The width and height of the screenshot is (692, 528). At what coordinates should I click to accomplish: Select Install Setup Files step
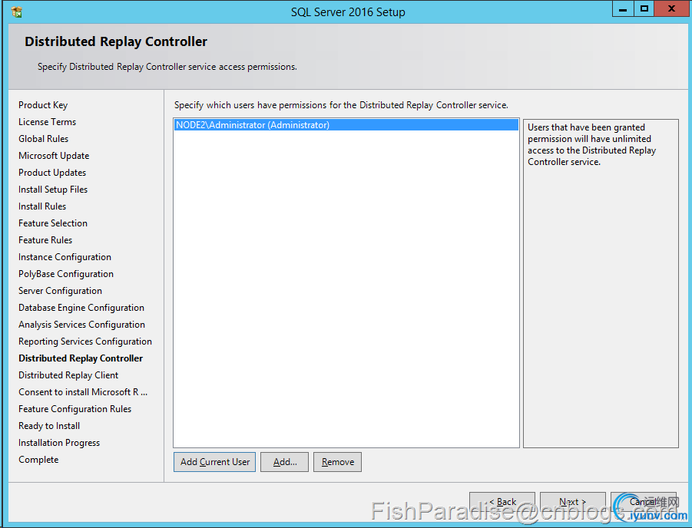click(53, 190)
